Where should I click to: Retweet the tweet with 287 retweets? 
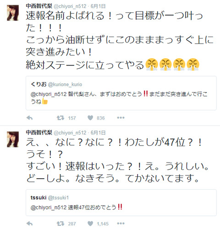coord(60,224)
